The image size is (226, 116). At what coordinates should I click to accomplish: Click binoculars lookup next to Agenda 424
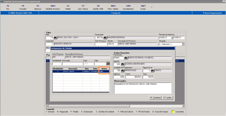point(123,64)
